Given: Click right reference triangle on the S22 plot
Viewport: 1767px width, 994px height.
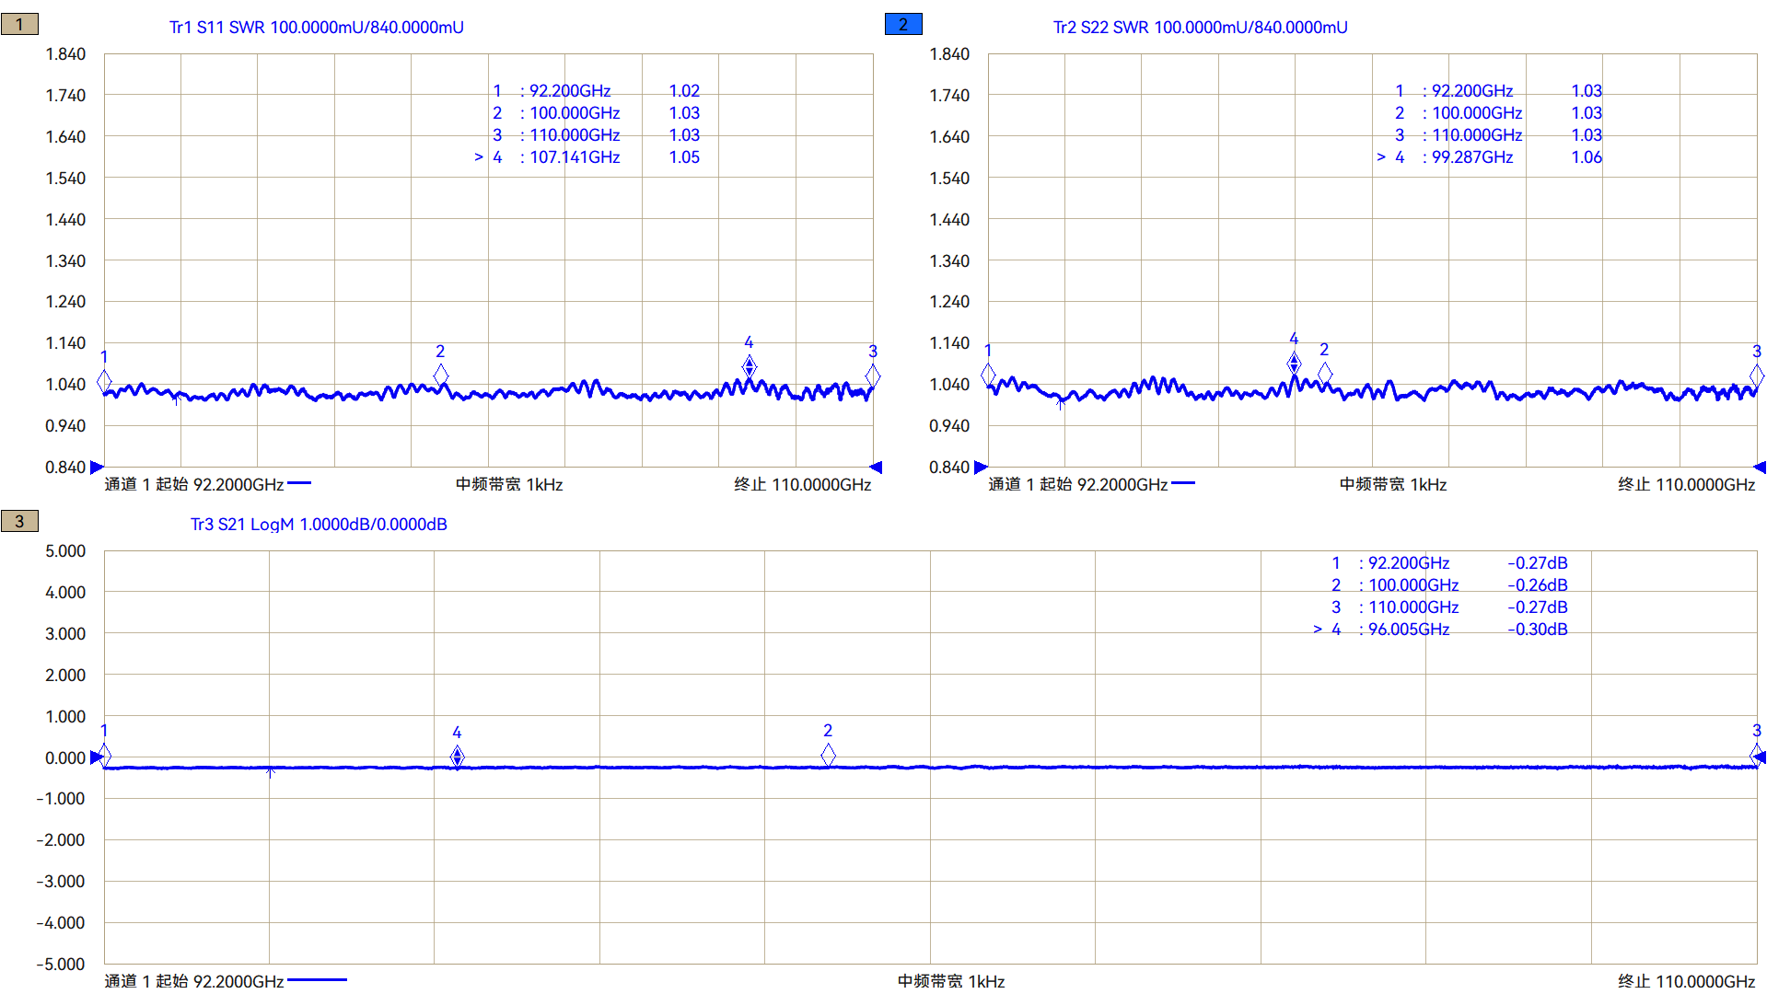Looking at the screenshot, I should (1760, 468).
